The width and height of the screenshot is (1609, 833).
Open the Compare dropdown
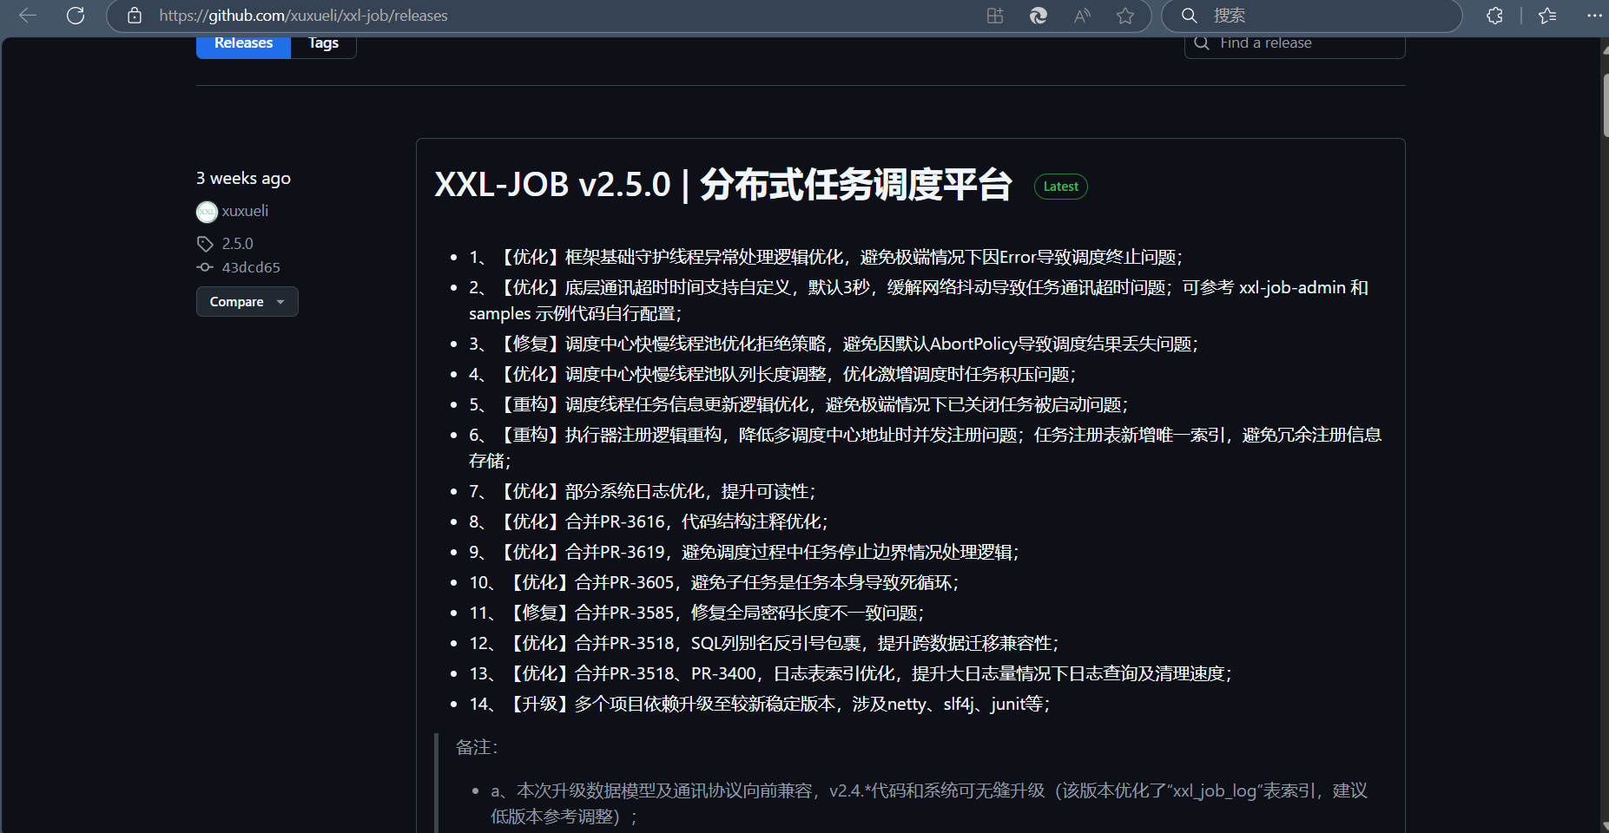[x=247, y=302]
